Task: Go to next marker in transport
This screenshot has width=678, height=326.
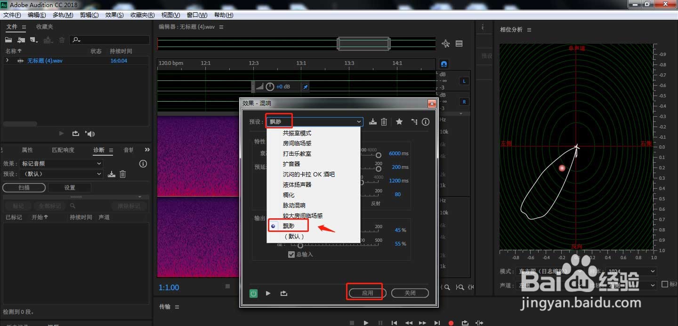Action: pyautogui.click(x=437, y=323)
